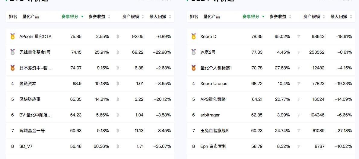Click bronze medal icon beside 量化个人锦标赛1
Viewport: 359px width, 159px height.
[194, 68]
